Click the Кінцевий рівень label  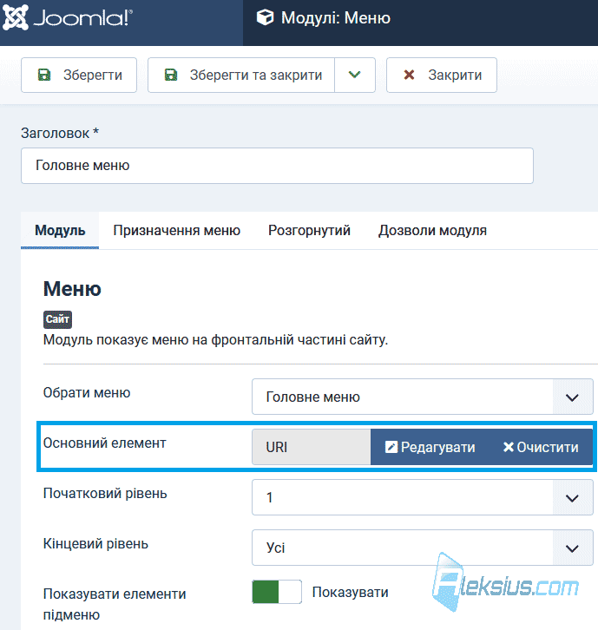tap(95, 543)
